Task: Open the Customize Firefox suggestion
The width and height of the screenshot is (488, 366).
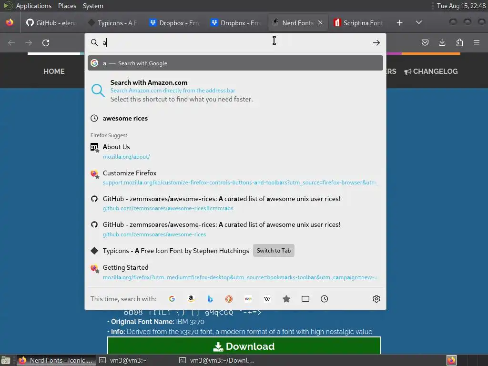Action: pyautogui.click(x=235, y=178)
